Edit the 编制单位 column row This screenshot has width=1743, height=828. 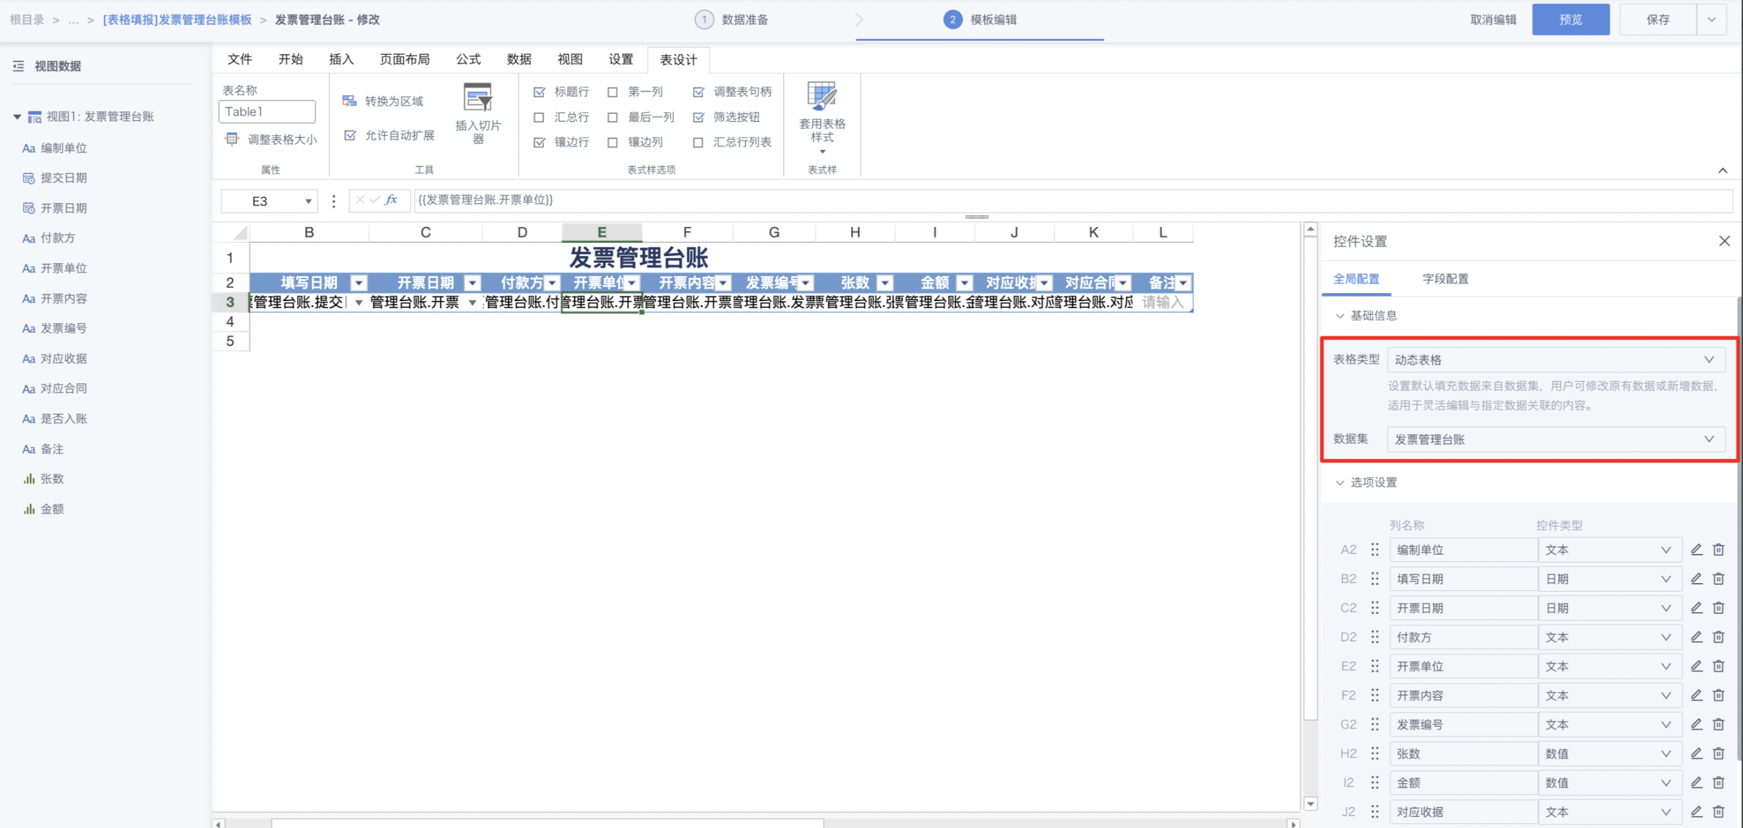(x=1696, y=549)
